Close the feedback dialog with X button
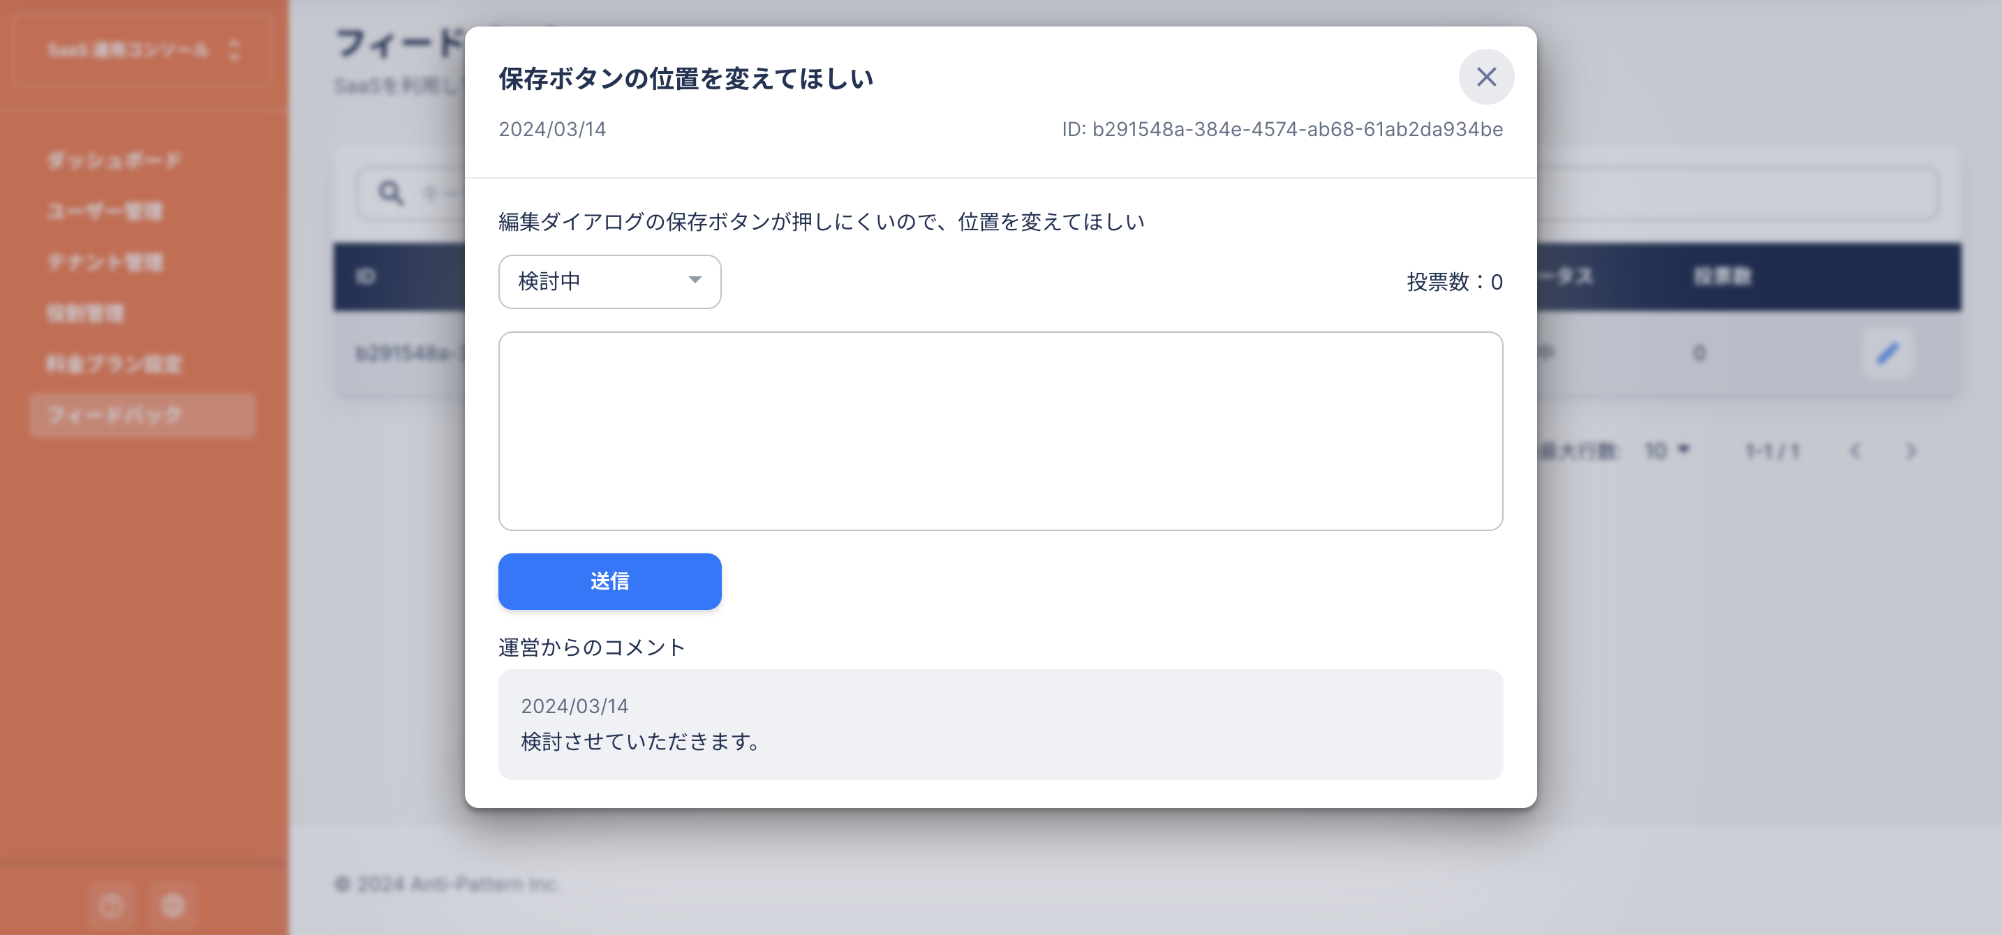The image size is (2002, 935). (1486, 77)
